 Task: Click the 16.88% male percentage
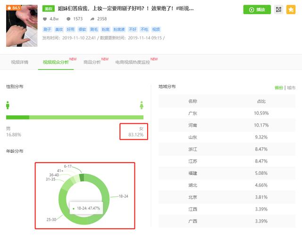coord(14,135)
